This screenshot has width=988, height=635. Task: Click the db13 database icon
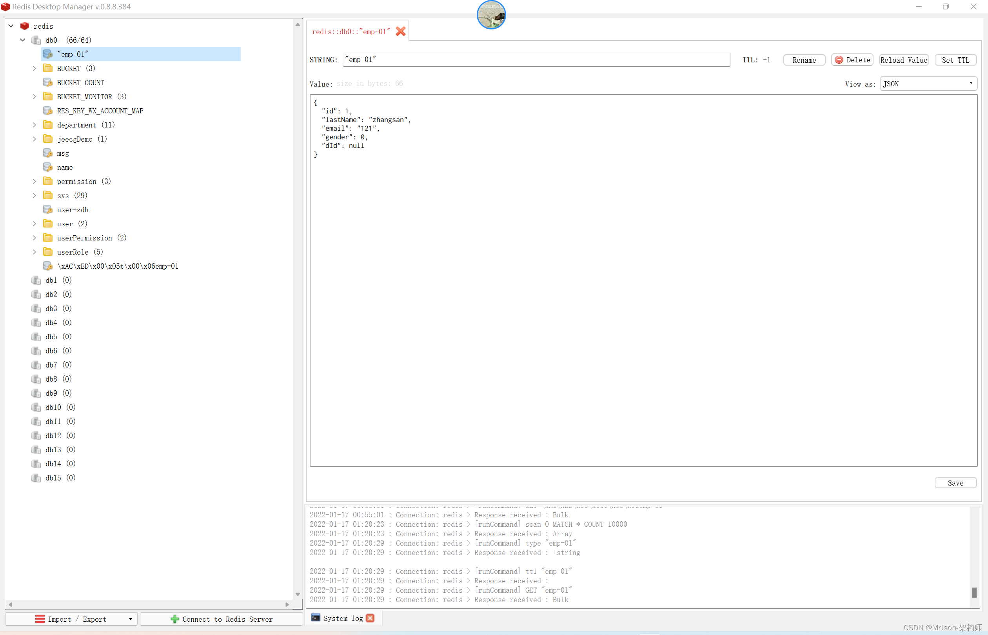tap(36, 449)
